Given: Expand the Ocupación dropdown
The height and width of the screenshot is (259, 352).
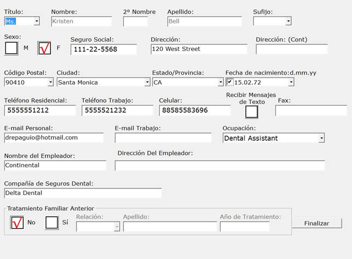Looking at the screenshot, I should 321,138.
